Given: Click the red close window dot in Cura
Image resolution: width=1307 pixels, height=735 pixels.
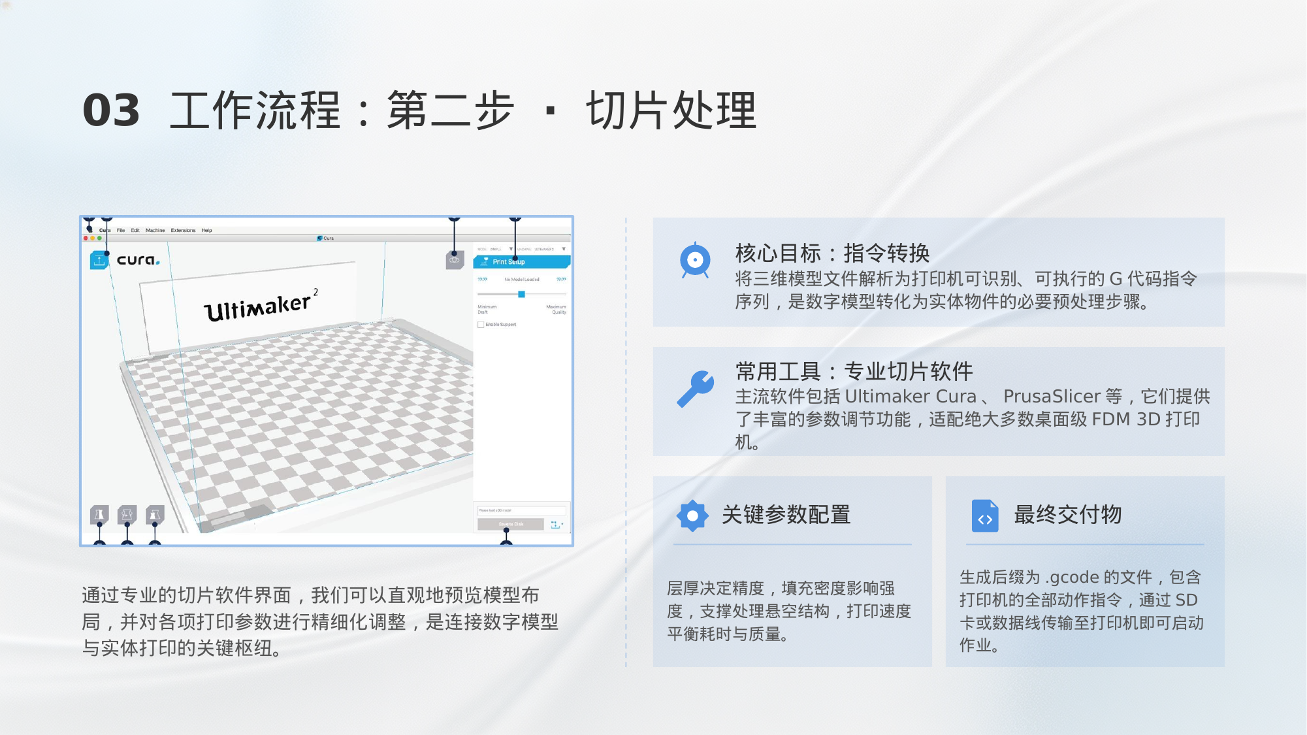Looking at the screenshot, I should [86, 238].
